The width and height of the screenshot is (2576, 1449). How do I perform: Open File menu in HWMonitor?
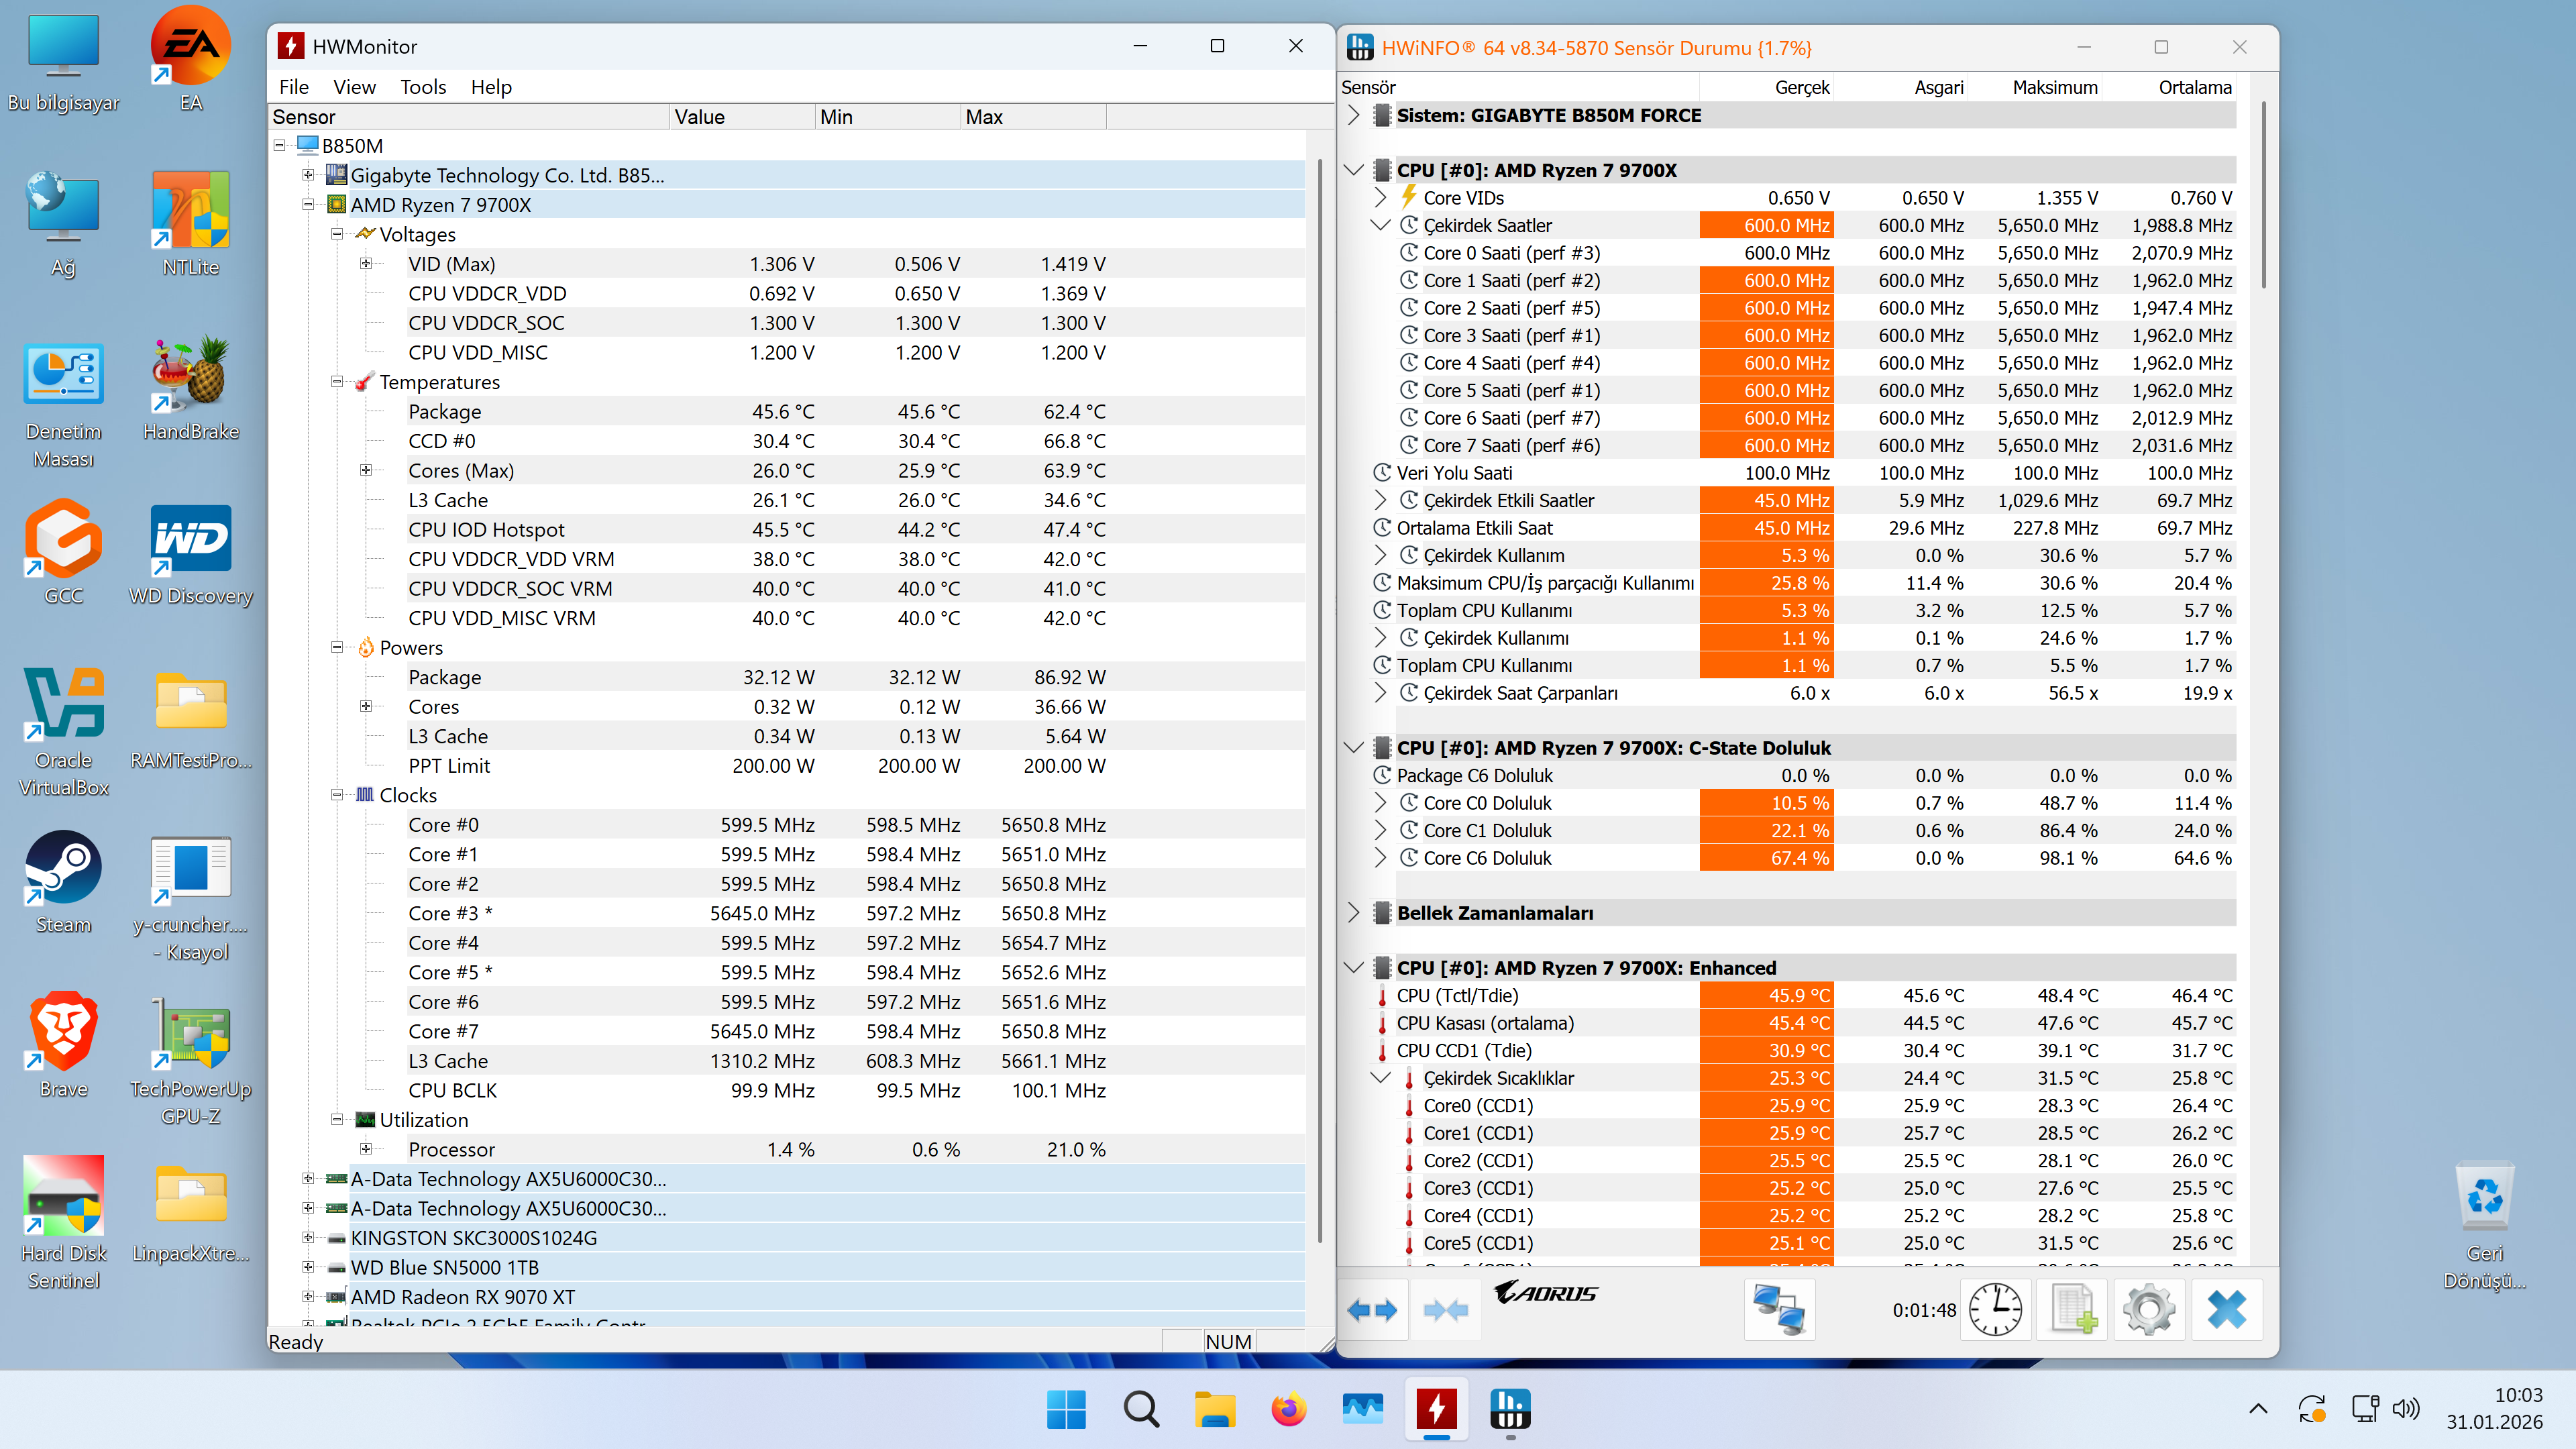click(294, 87)
